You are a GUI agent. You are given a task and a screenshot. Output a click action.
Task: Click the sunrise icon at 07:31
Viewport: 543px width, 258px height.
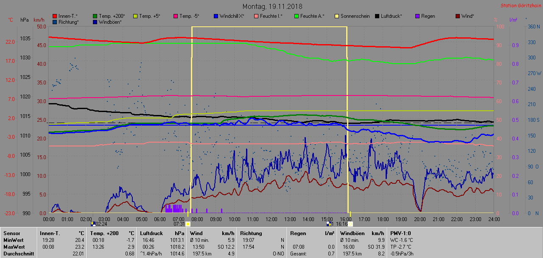pyautogui.click(x=188, y=224)
